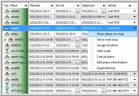Click departure cell 8/02/2013 0:08:41
The height and width of the screenshot is (96, 139).
tap(93, 17)
